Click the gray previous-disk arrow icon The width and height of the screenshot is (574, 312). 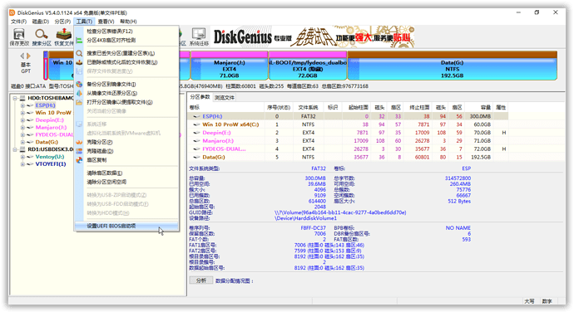tap(22, 56)
